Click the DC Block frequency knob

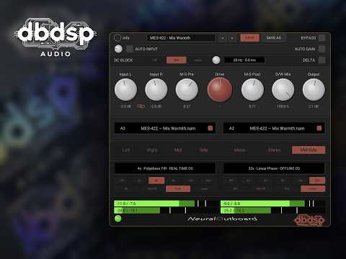point(216,60)
